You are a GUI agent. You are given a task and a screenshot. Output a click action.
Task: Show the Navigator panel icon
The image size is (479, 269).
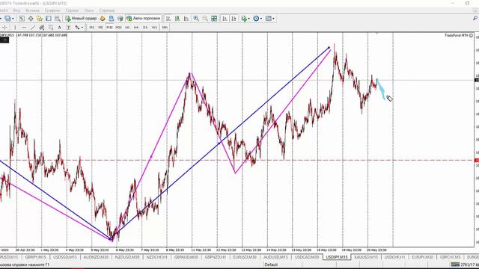pos(40,19)
